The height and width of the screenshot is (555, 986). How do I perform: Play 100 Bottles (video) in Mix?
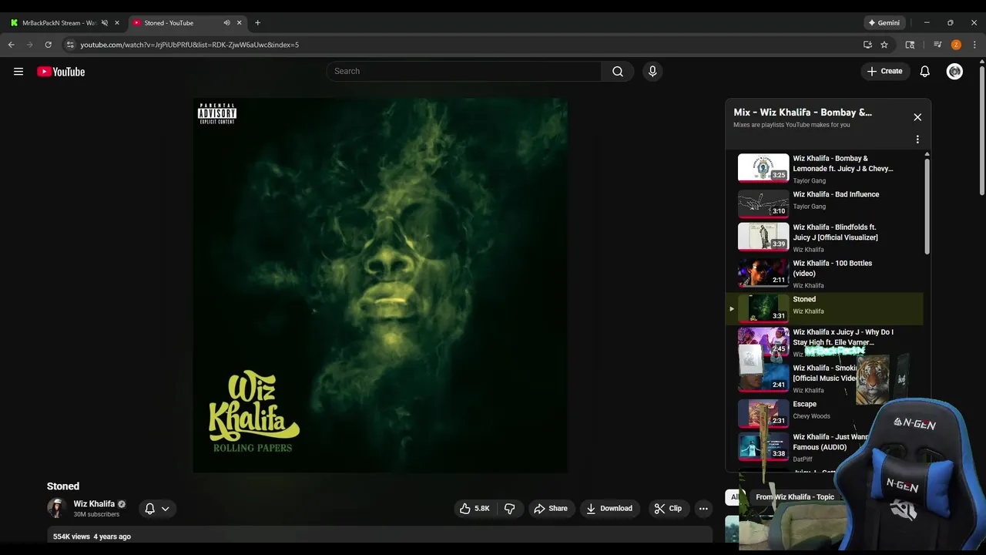pos(824,273)
